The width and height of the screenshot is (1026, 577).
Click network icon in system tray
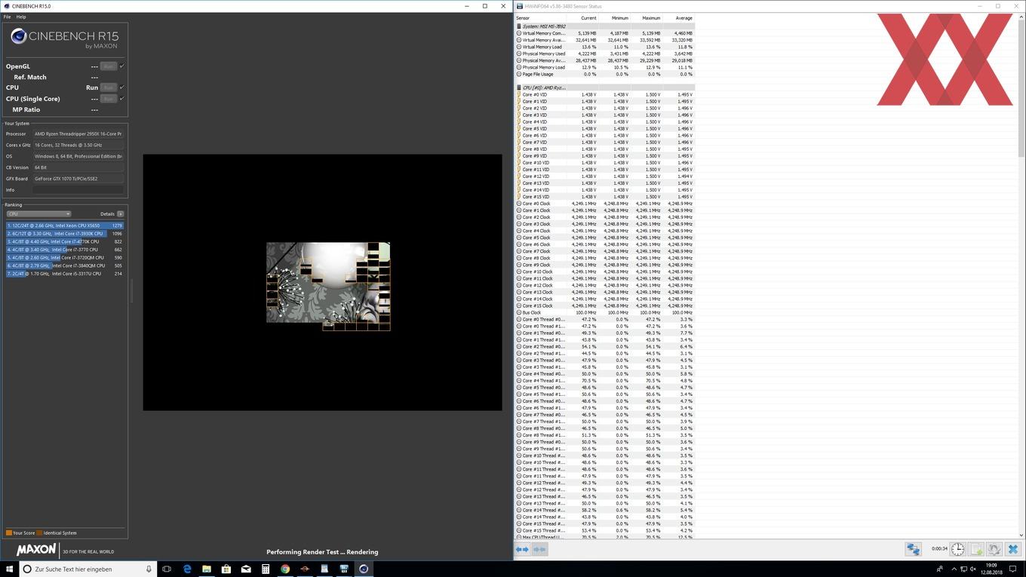point(963,569)
